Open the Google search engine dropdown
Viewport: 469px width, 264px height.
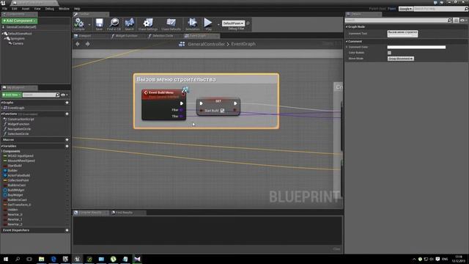(x=405, y=9)
